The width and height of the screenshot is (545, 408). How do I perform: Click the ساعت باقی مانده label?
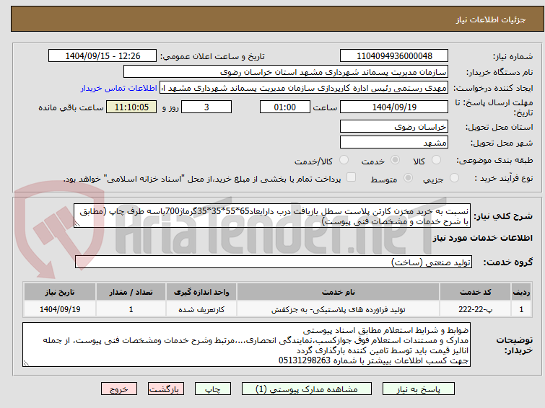71,107
